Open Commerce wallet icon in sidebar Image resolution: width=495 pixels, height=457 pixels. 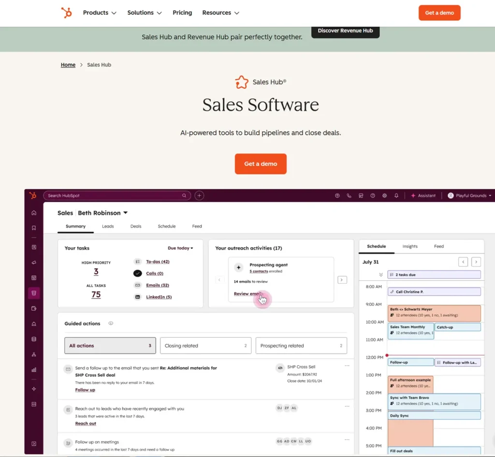coord(34,308)
